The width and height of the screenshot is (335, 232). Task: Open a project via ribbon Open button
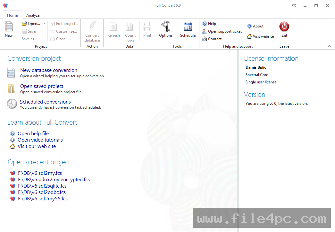pos(31,24)
